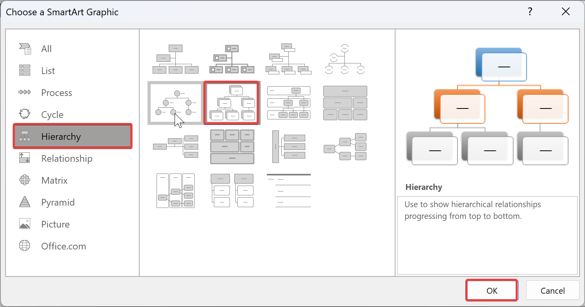Select the Horizontal Multi-Level Hierarchy layout

(289, 146)
